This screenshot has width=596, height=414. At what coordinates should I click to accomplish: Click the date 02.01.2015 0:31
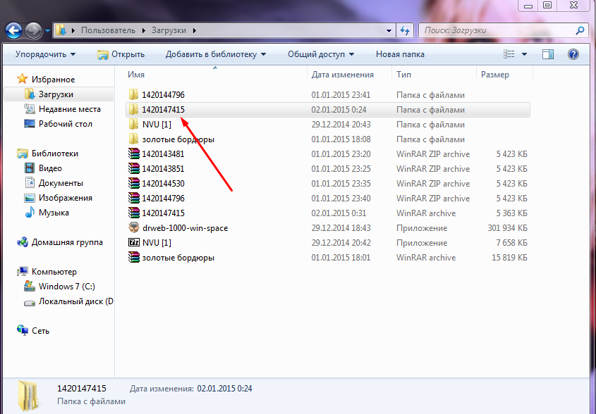(x=339, y=213)
